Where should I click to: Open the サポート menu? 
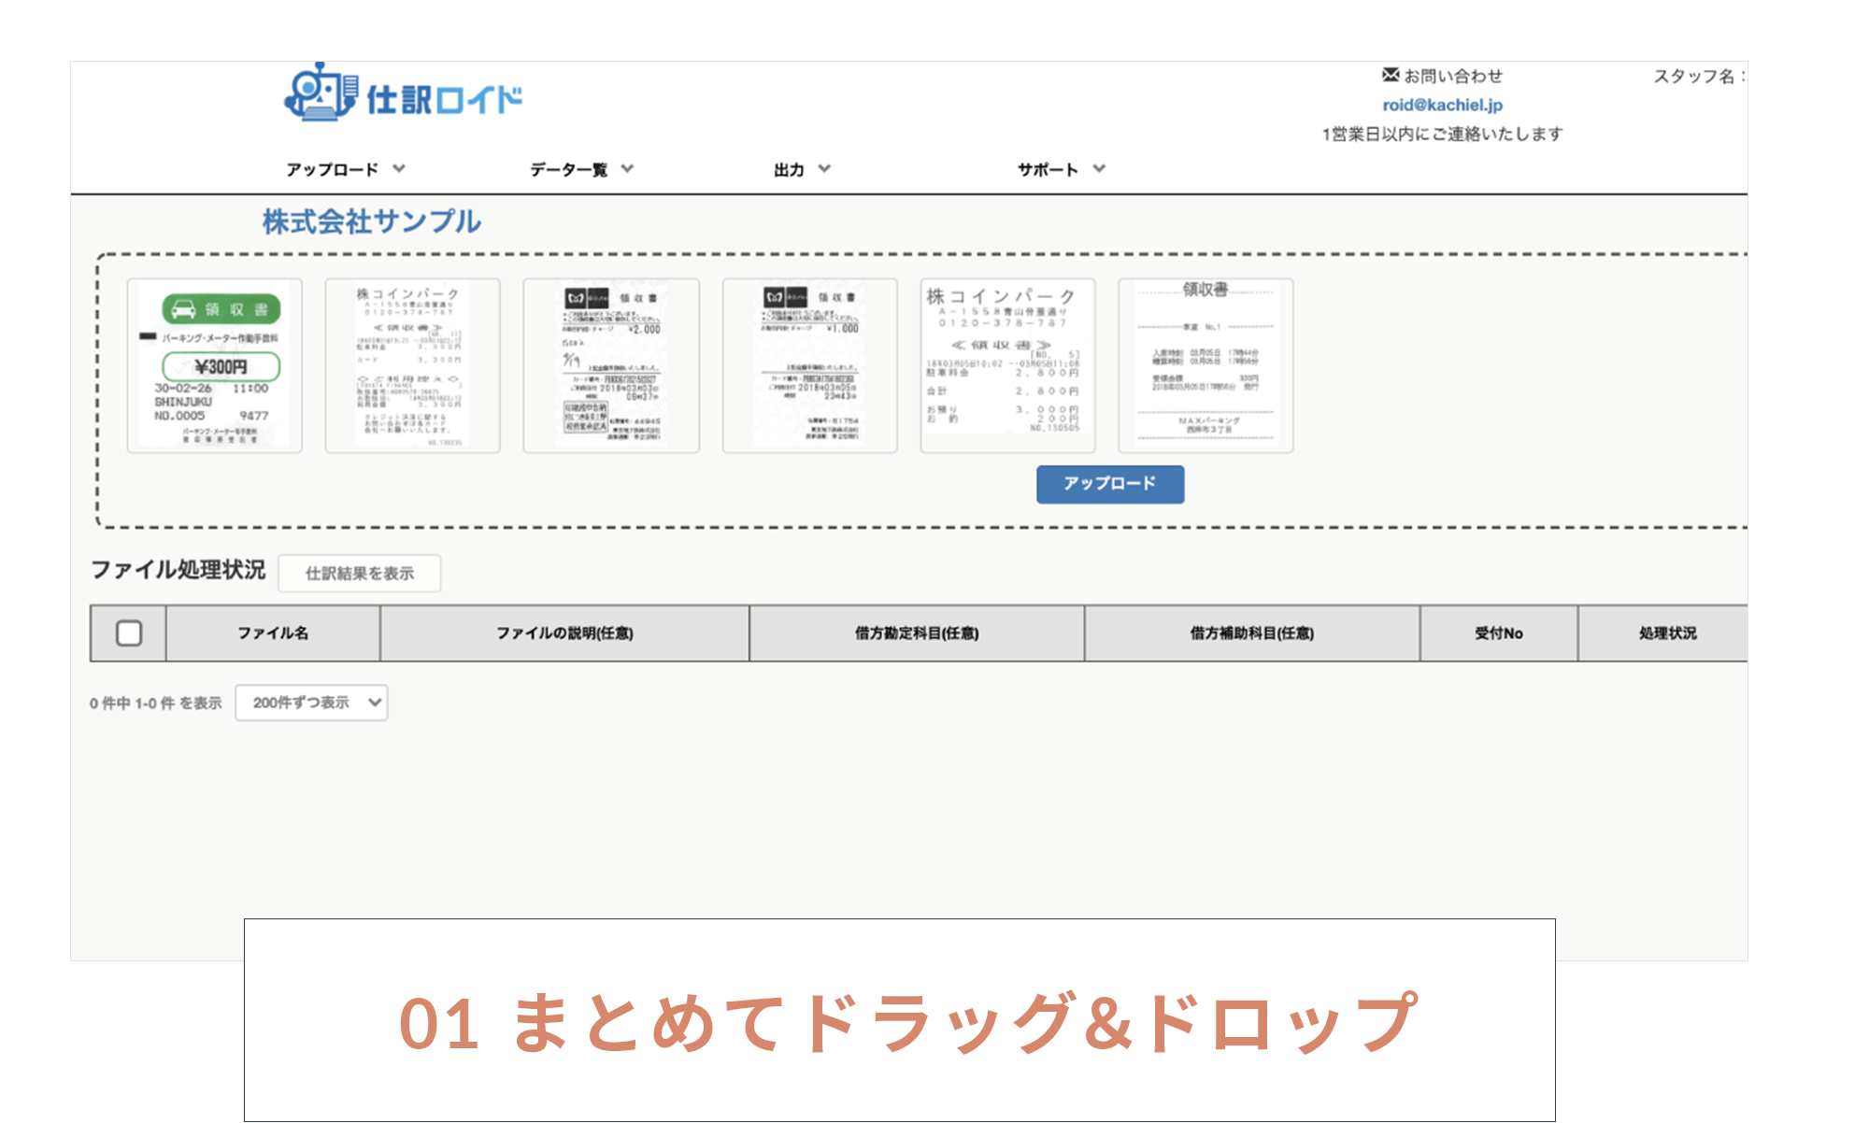click(1047, 169)
